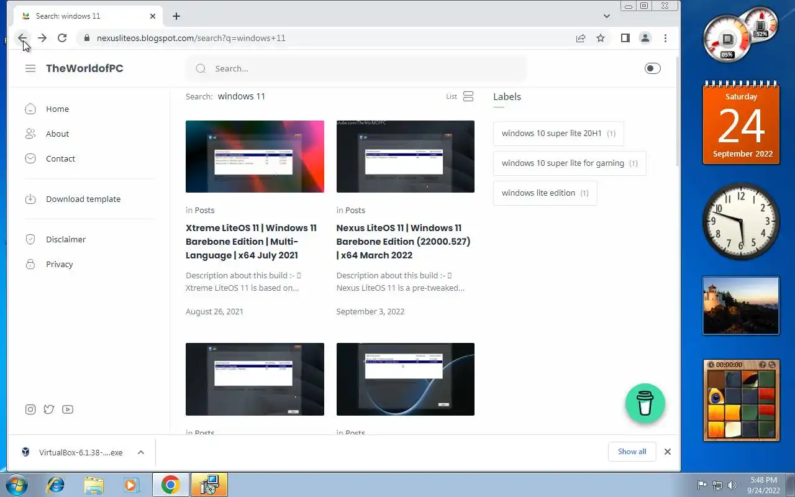Viewport: 795px width, 497px height.
Task: Open Chrome three-dot menu
Action: [665, 38]
